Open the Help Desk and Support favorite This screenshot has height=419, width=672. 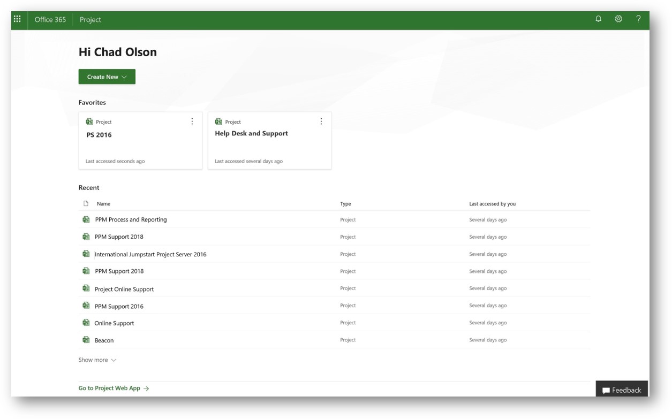tap(270, 141)
